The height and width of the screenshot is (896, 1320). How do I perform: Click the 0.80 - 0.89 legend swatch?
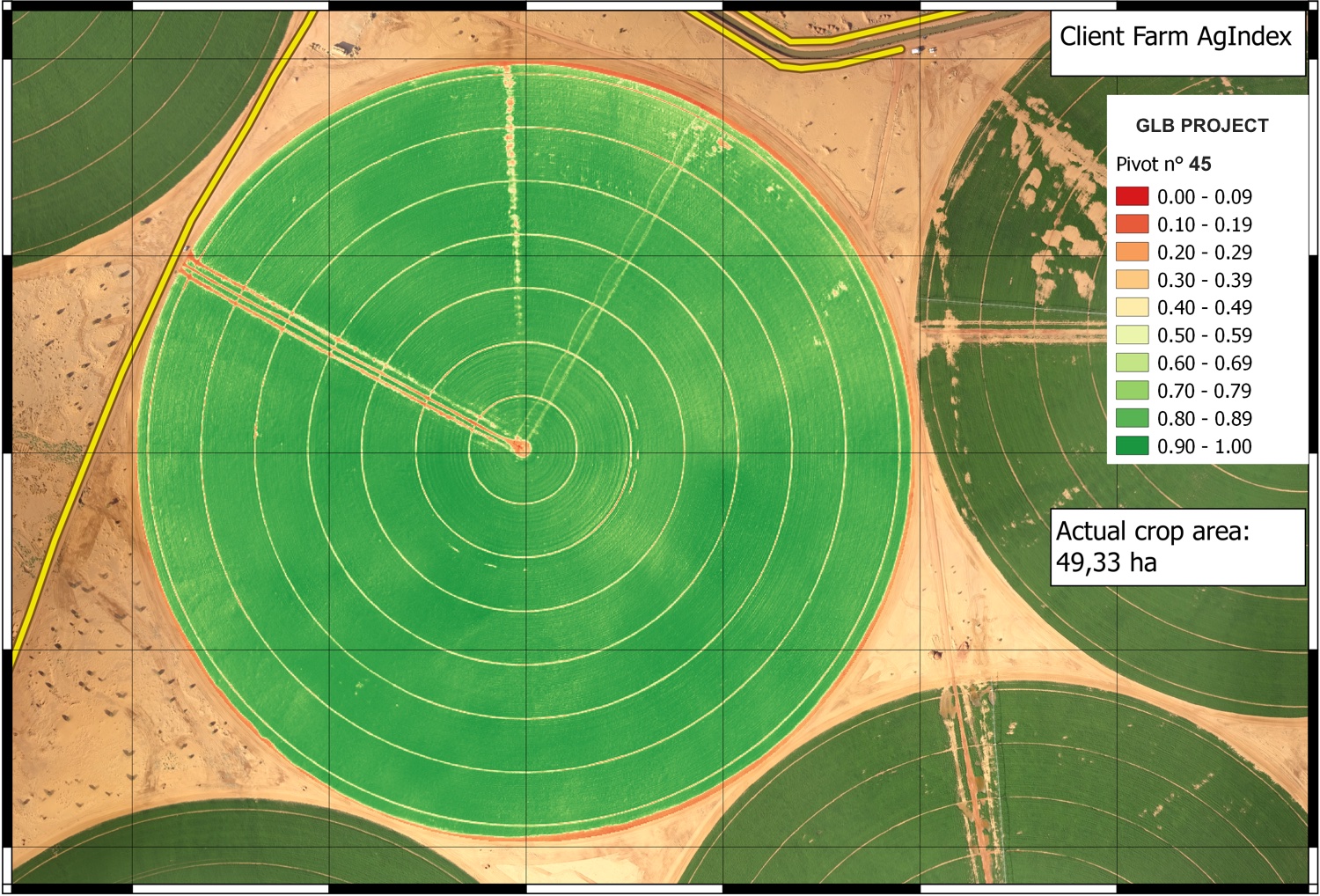1132,418
